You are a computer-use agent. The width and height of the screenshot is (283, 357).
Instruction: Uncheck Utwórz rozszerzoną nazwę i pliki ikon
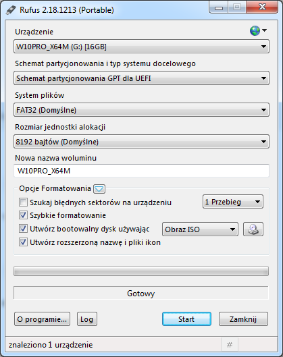point(23,242)
